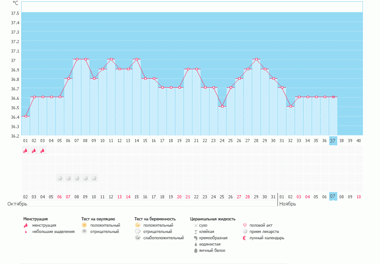Click the «Тест на беременность» legend heading
Image resolution: width=380 pixels, height=264 pixels.
tap(155, 219)
